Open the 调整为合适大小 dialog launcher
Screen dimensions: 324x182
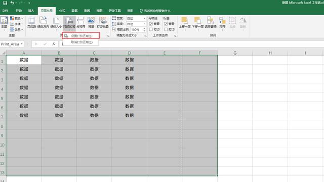(145, 36)
